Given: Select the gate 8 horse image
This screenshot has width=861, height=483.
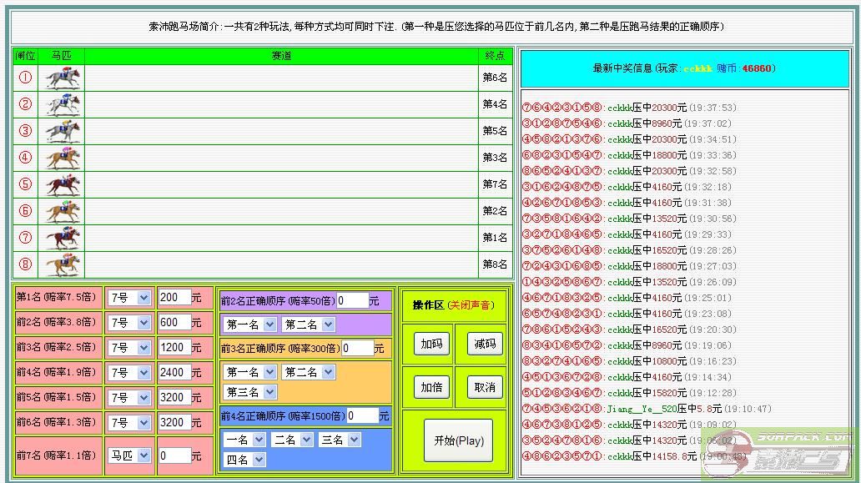Looking at the screenshot, I should pos(63,264).
